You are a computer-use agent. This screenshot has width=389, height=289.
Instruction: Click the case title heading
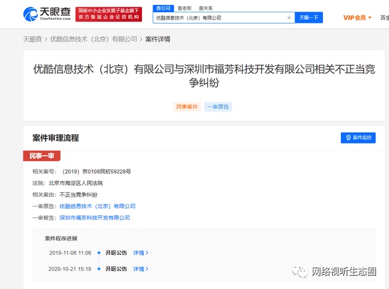point(204,76)
